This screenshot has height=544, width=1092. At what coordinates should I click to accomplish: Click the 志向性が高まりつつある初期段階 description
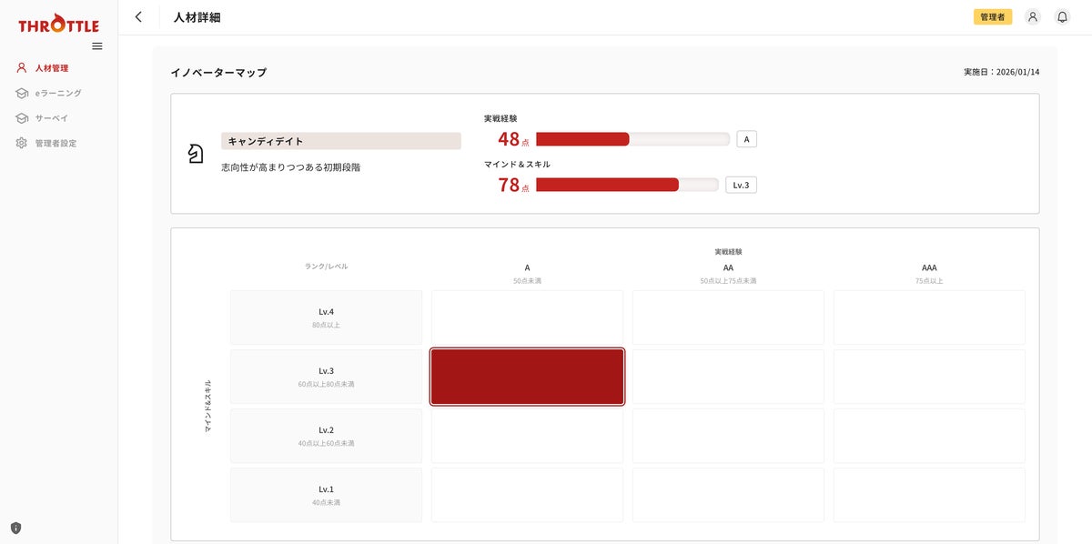pyautogui.click(x=290, y=167)
